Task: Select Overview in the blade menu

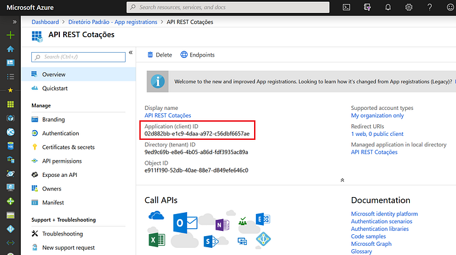Action: click(79, 74)
